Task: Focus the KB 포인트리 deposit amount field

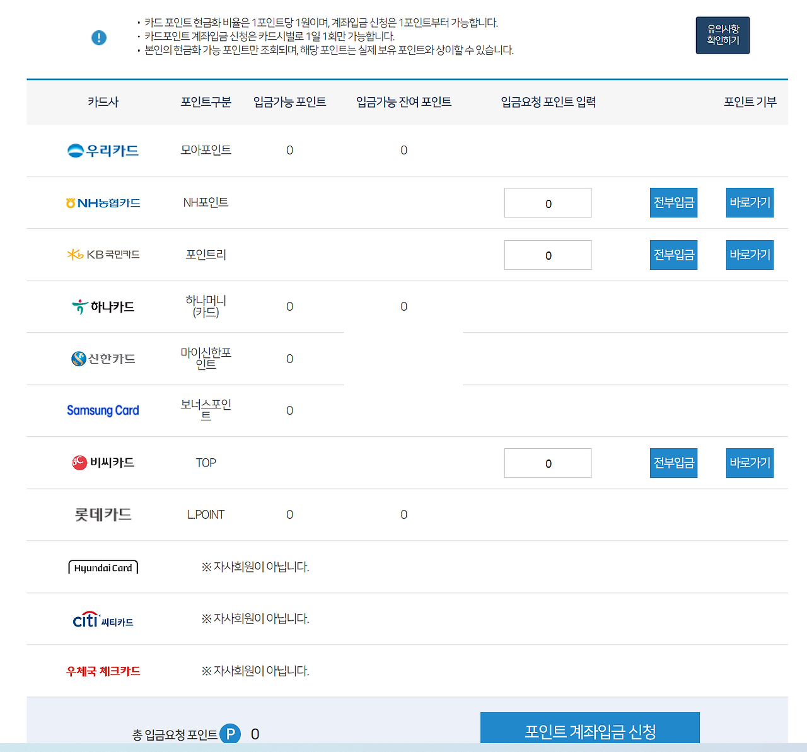Action: 548,255
